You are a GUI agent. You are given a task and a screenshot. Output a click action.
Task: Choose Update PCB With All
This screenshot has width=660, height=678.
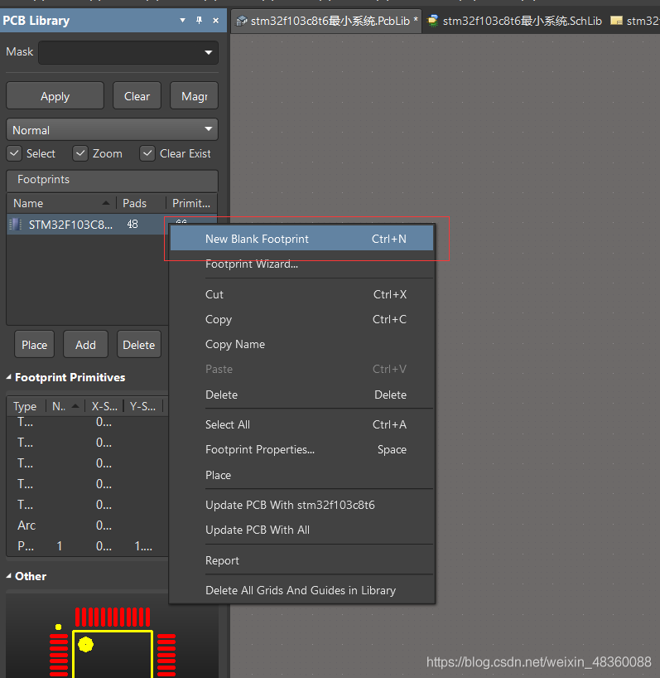(301, 530)
